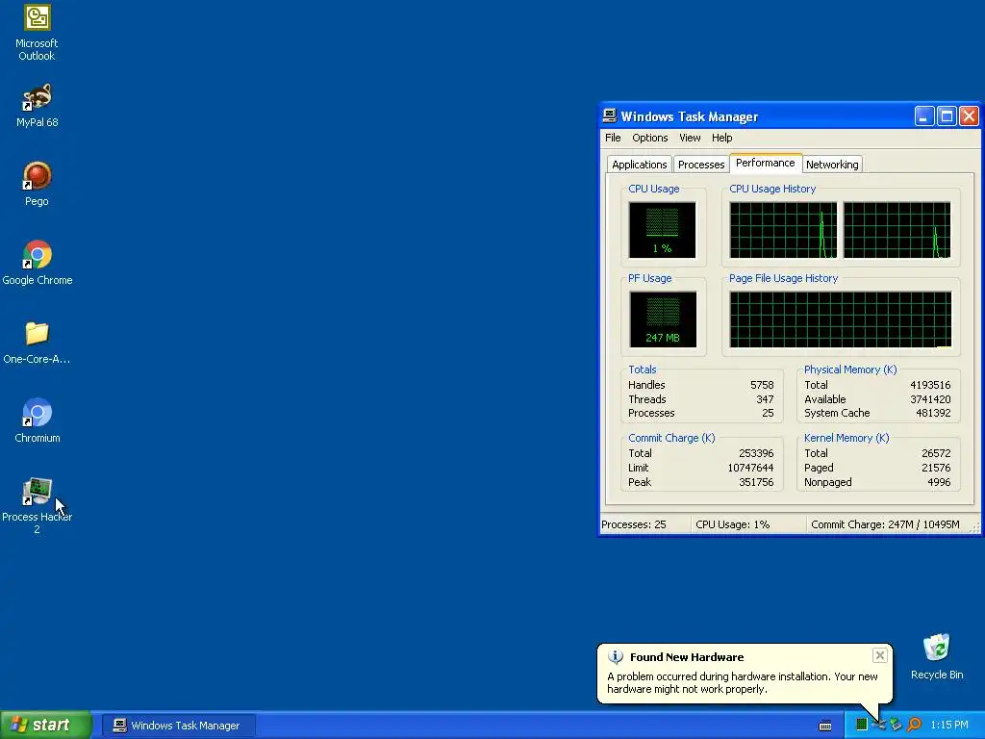985x739 pixels.
Task: Click the hardware installation tray icon
Action: click(879, 725)
